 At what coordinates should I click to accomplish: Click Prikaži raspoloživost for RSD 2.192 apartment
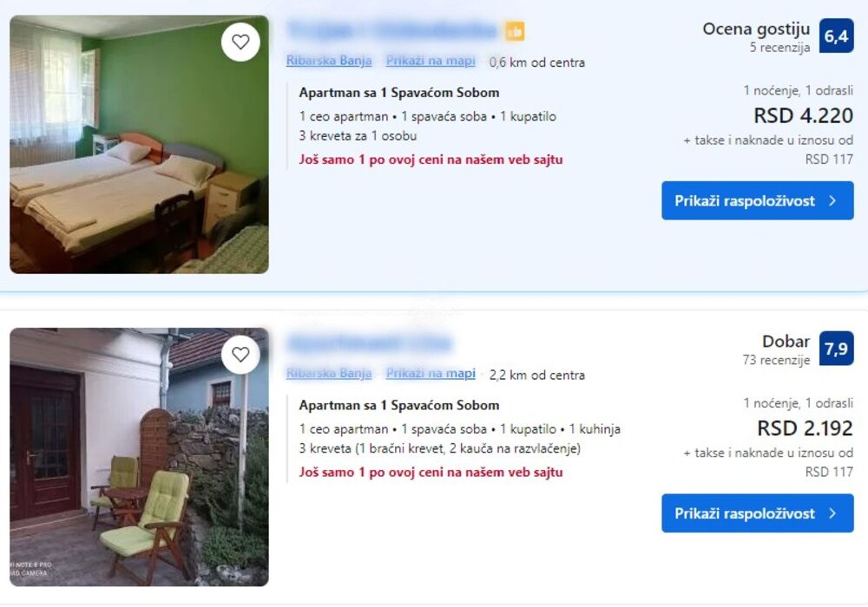[757, 513]
